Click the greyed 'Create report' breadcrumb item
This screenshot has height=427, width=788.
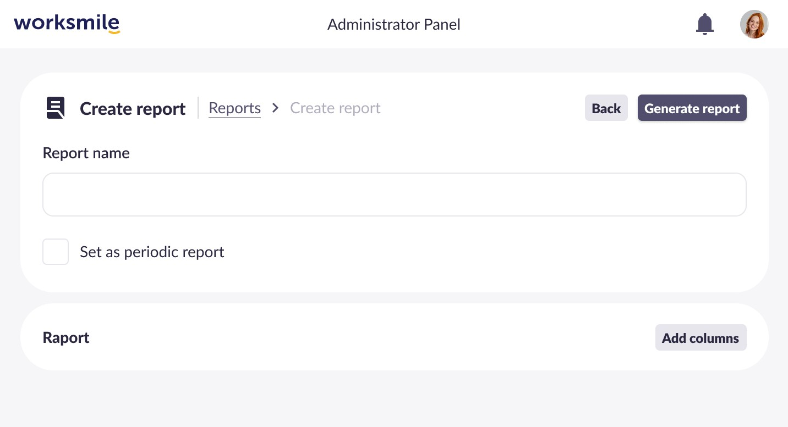pyautogui.click(x=335, y=108)
